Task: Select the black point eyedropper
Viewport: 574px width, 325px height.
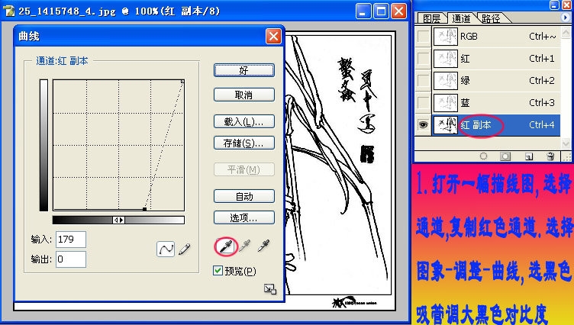Action: [x=226, y=246]
